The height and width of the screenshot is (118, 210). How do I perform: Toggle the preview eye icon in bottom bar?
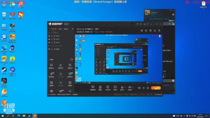click(144, 88)
